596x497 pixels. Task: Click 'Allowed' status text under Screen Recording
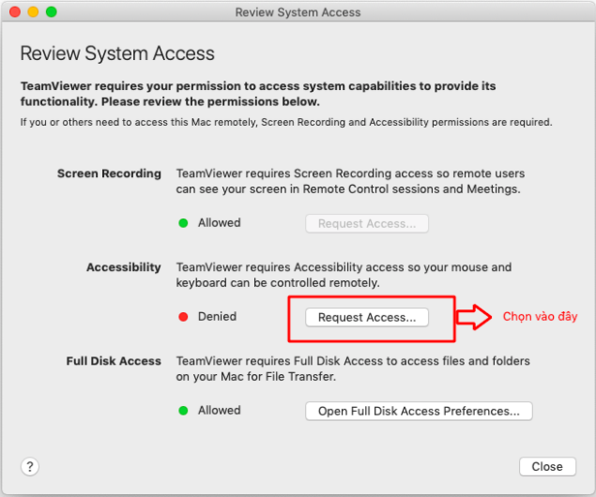(x=219, y=223)
